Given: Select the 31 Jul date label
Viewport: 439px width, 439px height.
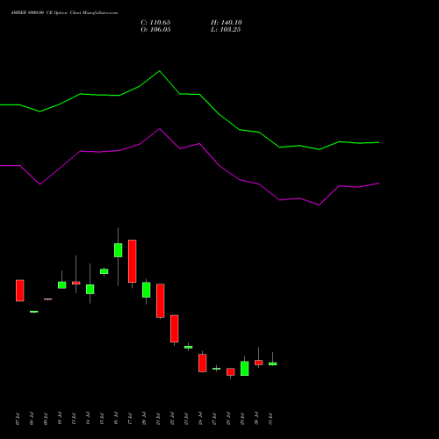Looking at the screenshot, I should pos(270,419).
